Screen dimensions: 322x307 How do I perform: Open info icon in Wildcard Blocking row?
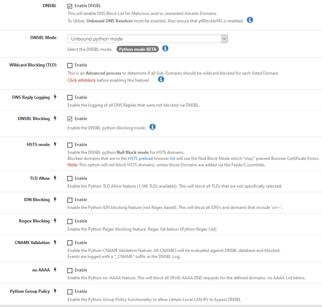point(161,79)
